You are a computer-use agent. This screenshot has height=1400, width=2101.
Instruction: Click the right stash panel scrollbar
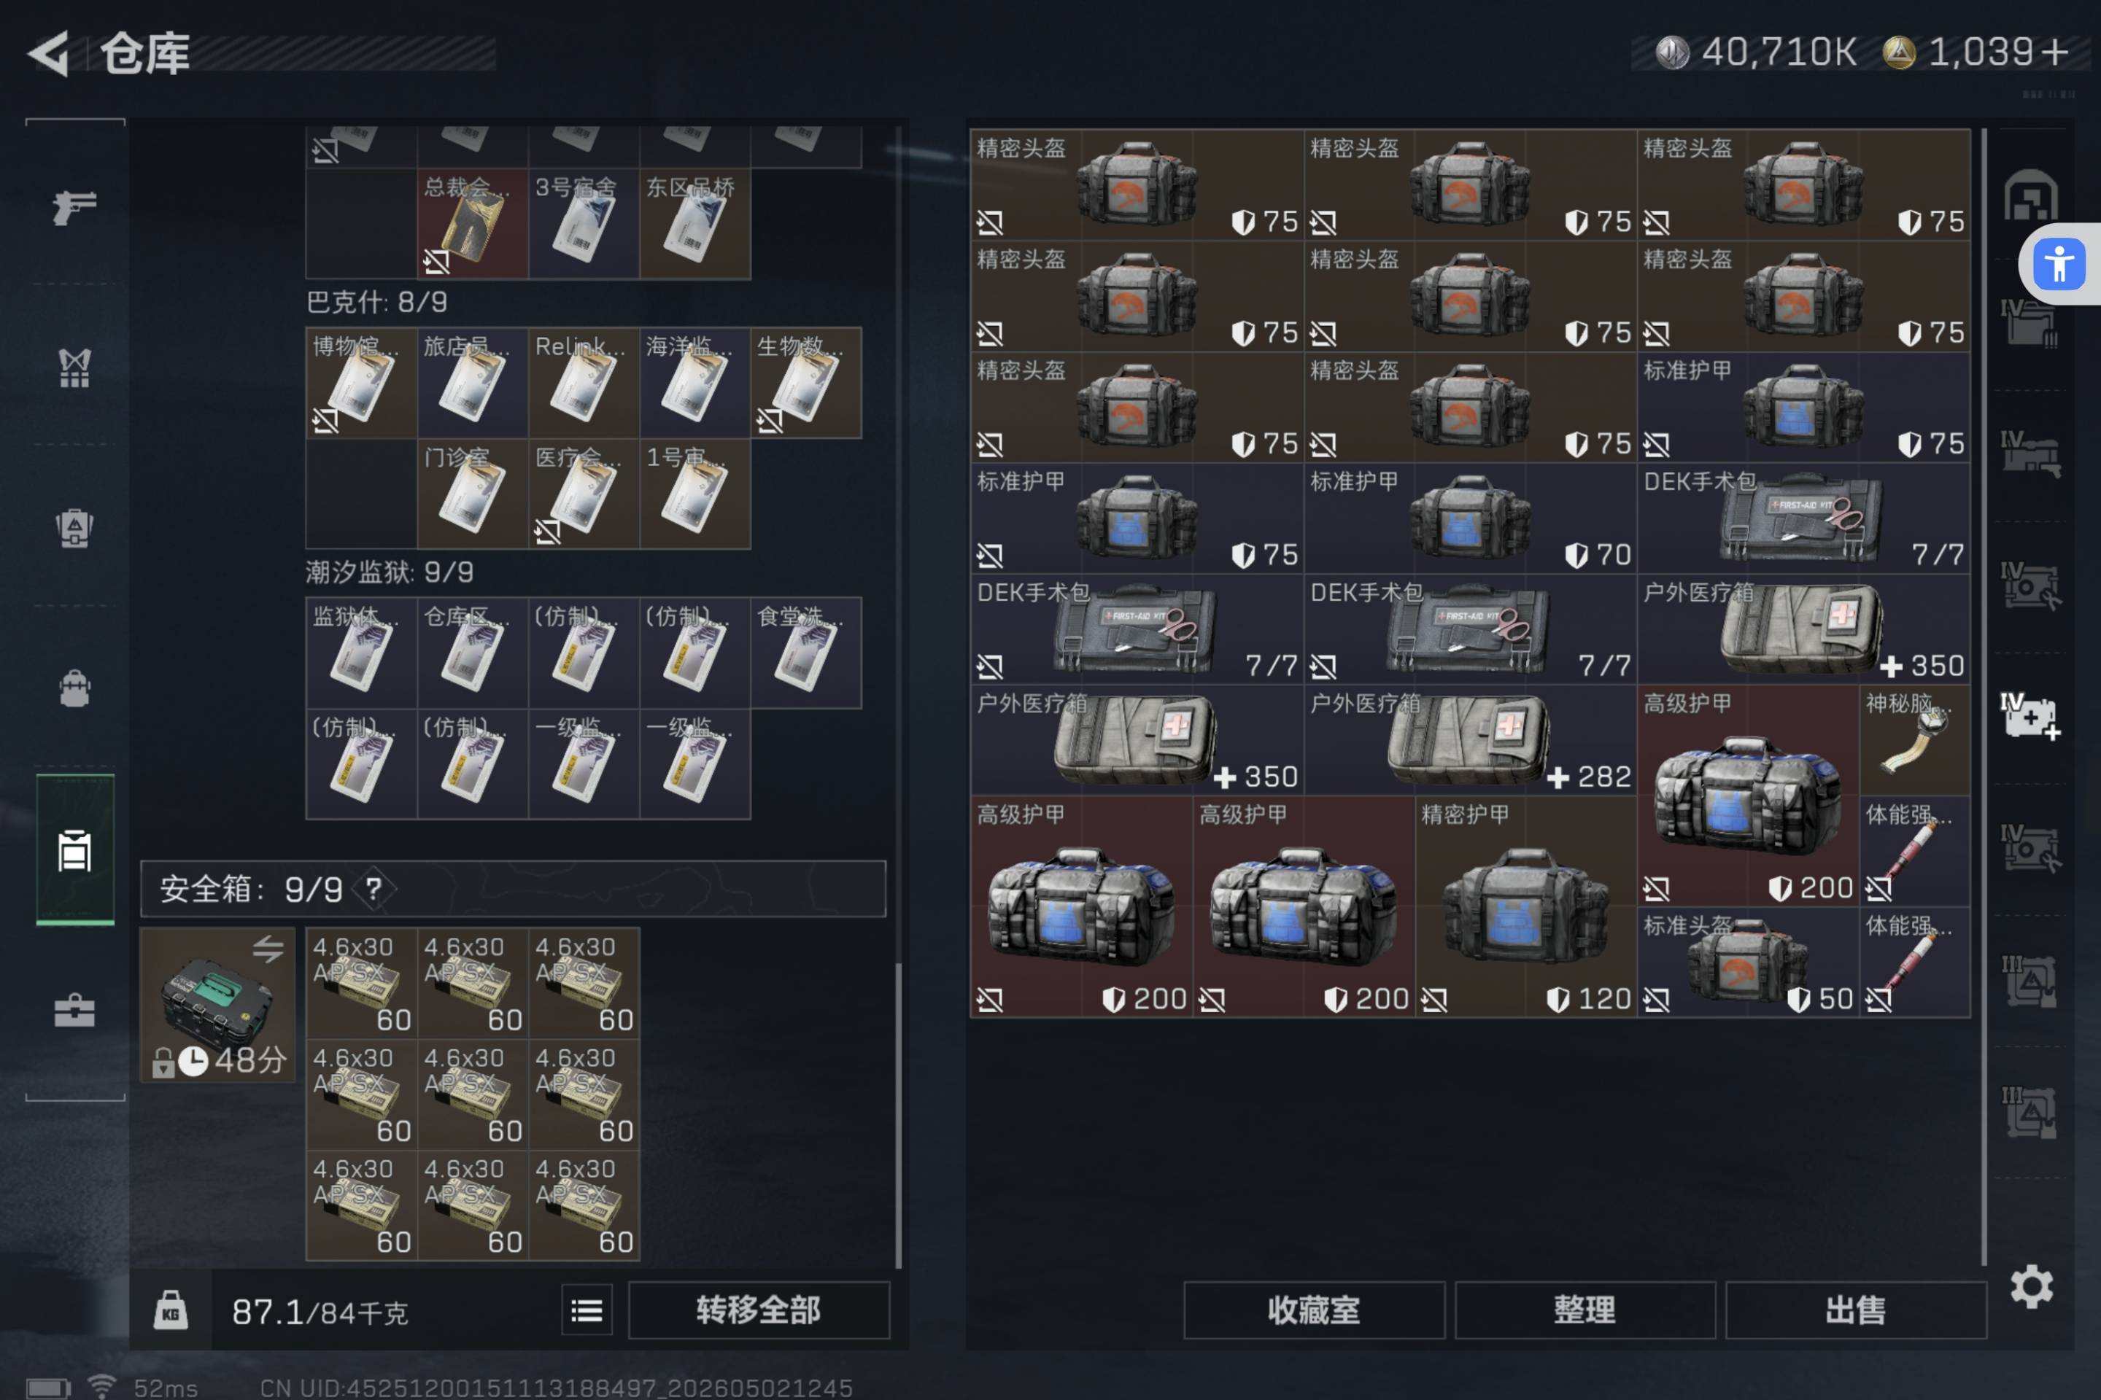coord(1984,696)
